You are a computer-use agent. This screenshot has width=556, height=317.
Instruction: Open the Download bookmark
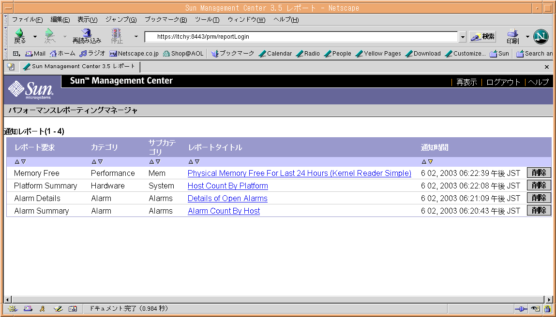[423, 54]
